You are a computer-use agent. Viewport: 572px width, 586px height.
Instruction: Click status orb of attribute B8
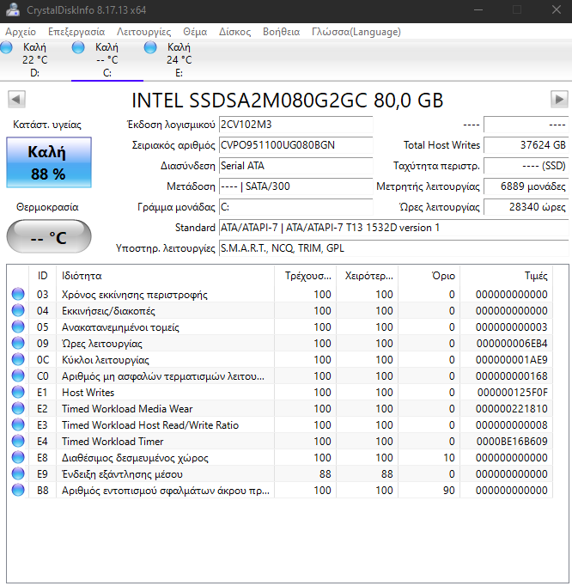pos(18,490)
